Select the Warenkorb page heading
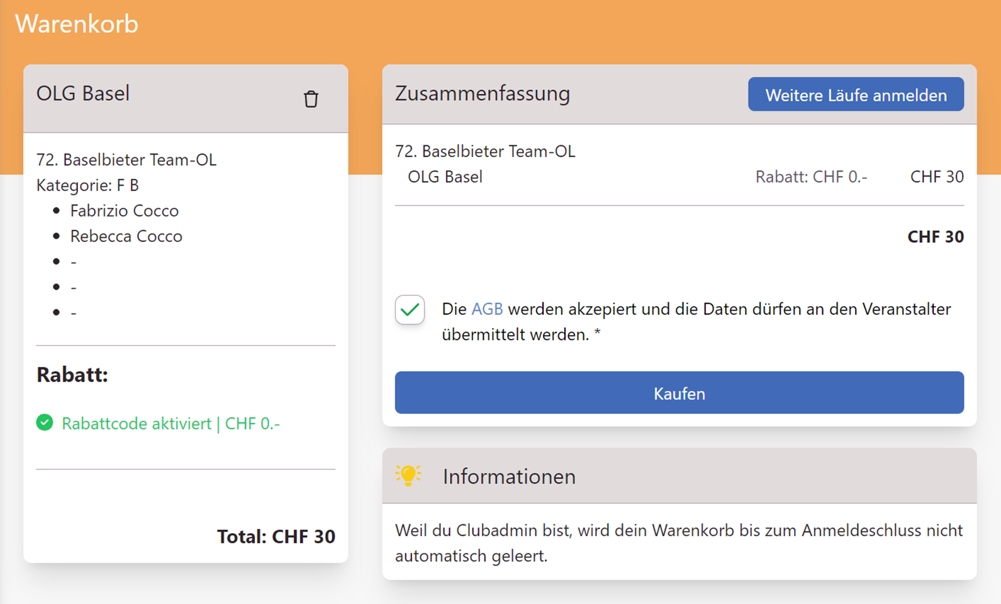 (77, 24)
